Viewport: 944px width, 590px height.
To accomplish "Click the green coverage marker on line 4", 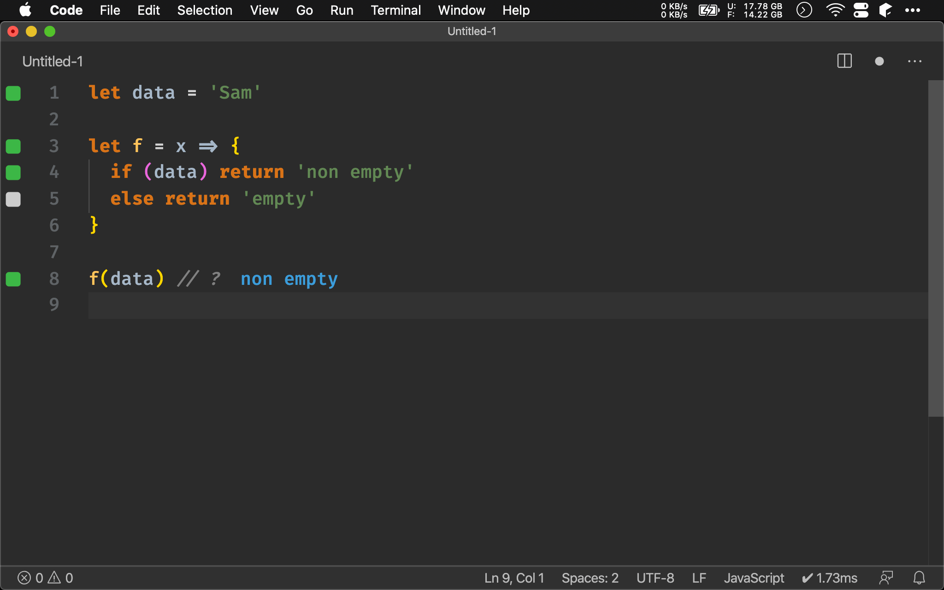I will 13,172.
